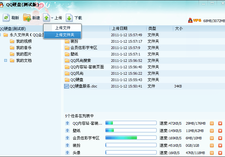Cancel the 壁纸 upload task
The width and height of the screenshot is (225, 157).
[x=220, y=131]
